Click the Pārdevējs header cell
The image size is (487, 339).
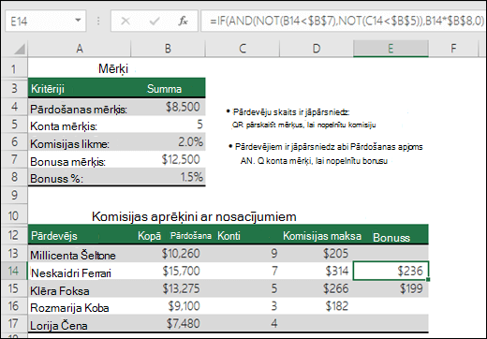click(x=80, y=235)
